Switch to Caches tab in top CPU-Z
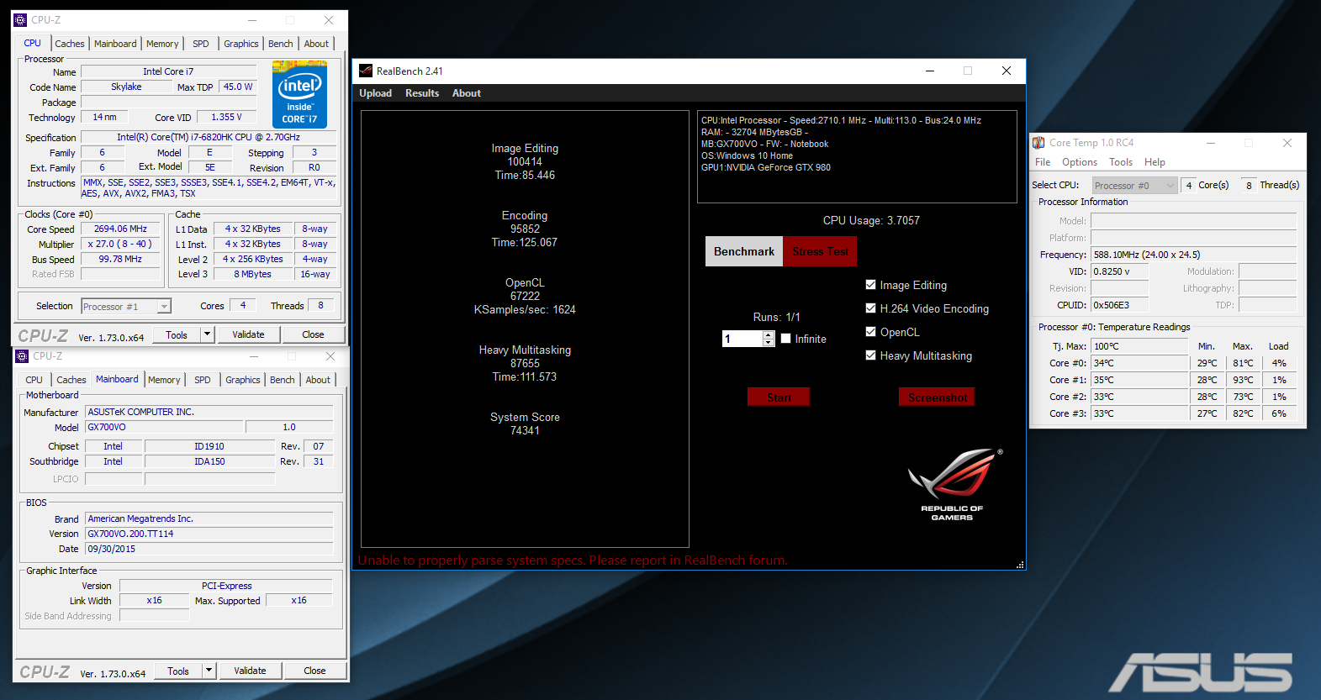The height and width of the screenshot is (700, 1321). [70, 44]
